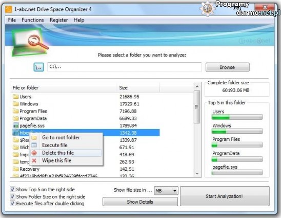Disable Execute files after double clicking
Viewport: 281px width, 218px height.
click(12, 204)
